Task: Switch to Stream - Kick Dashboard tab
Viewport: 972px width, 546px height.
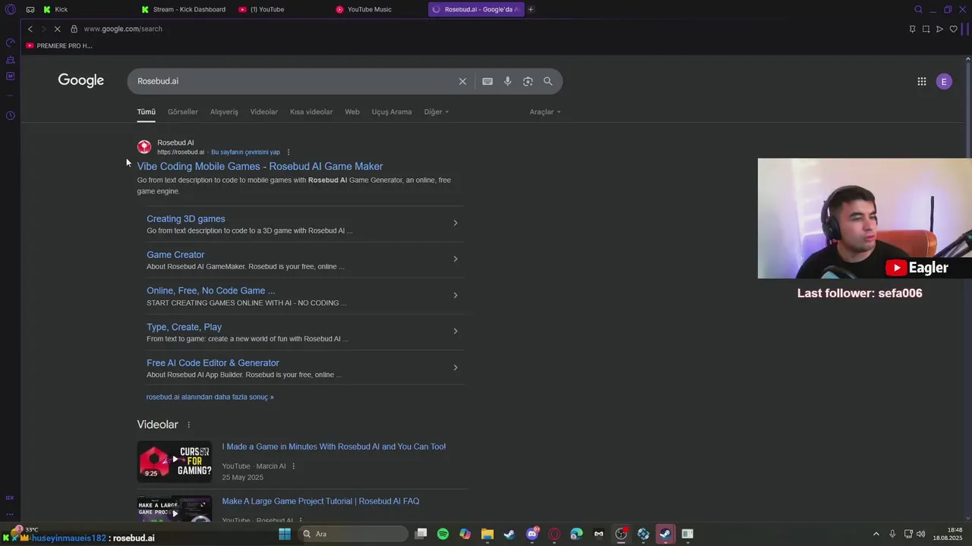Action: (184, 9)
